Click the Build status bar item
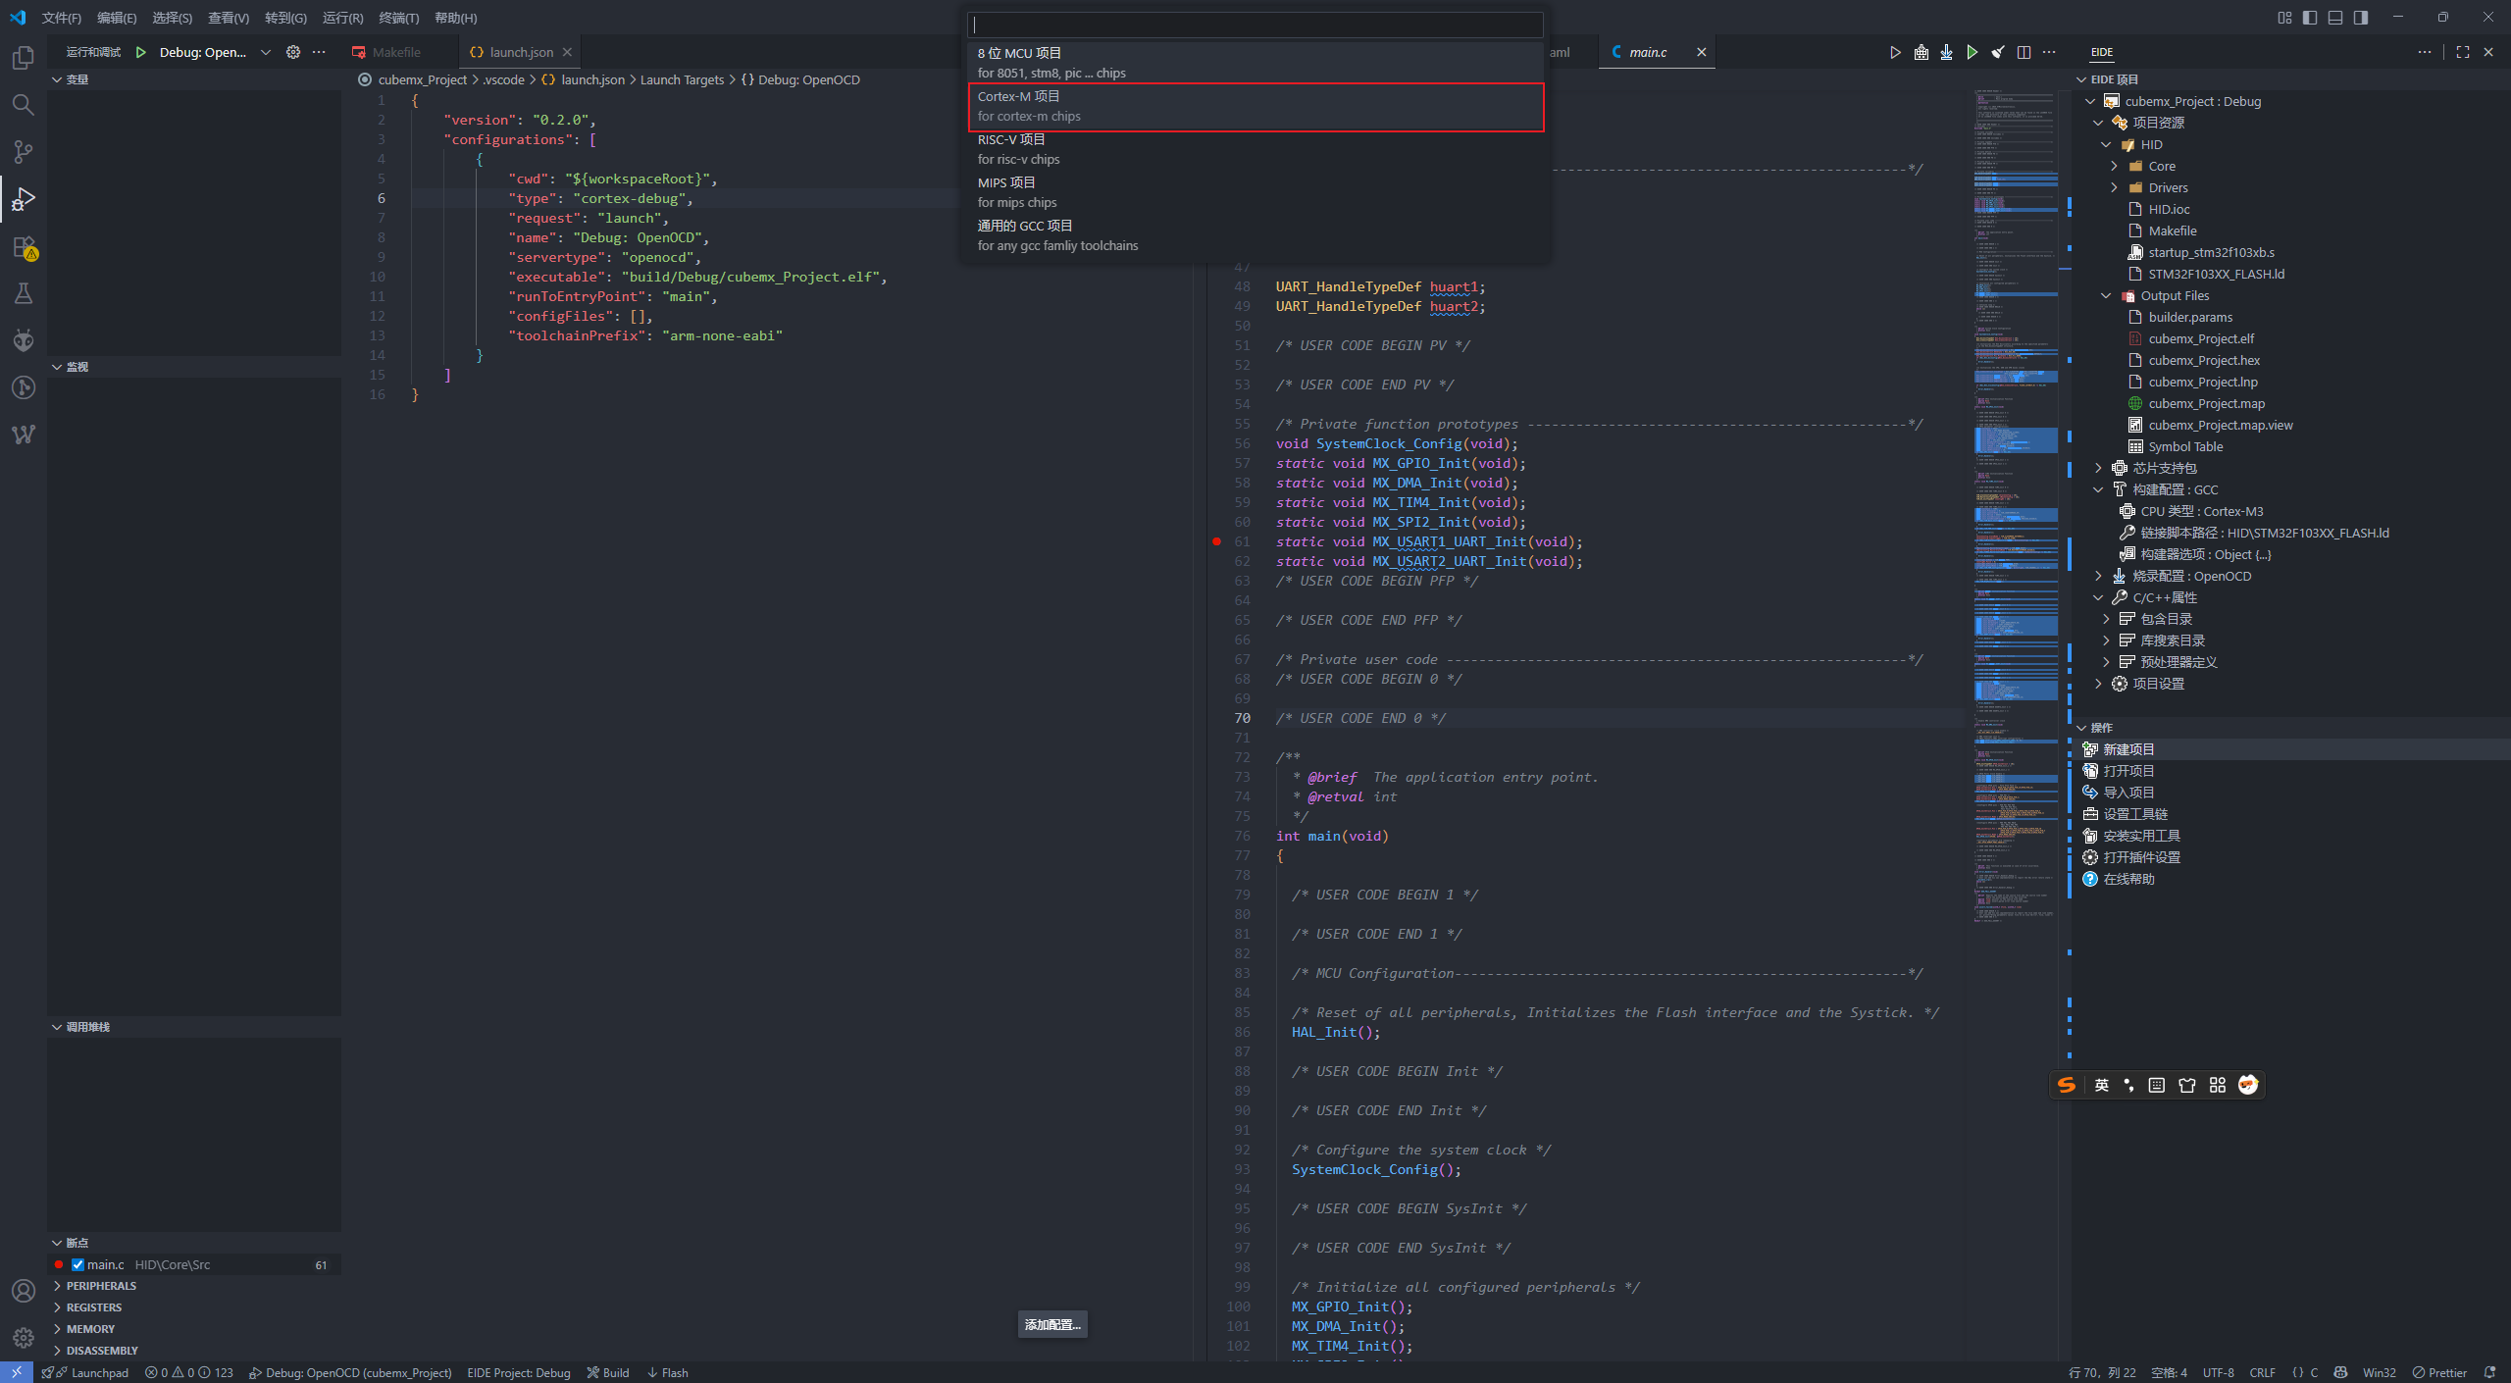Viewport: 2511px width, 1383px height. (x=608, y=1372)
